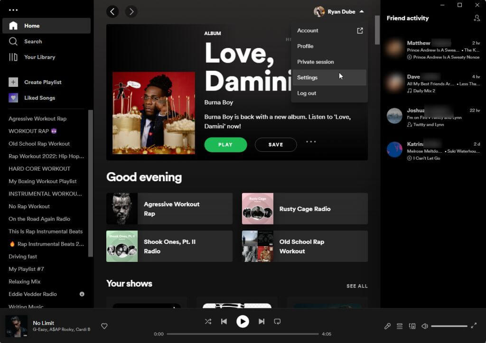
Task: Like the No Limit song
Action: 104,326
